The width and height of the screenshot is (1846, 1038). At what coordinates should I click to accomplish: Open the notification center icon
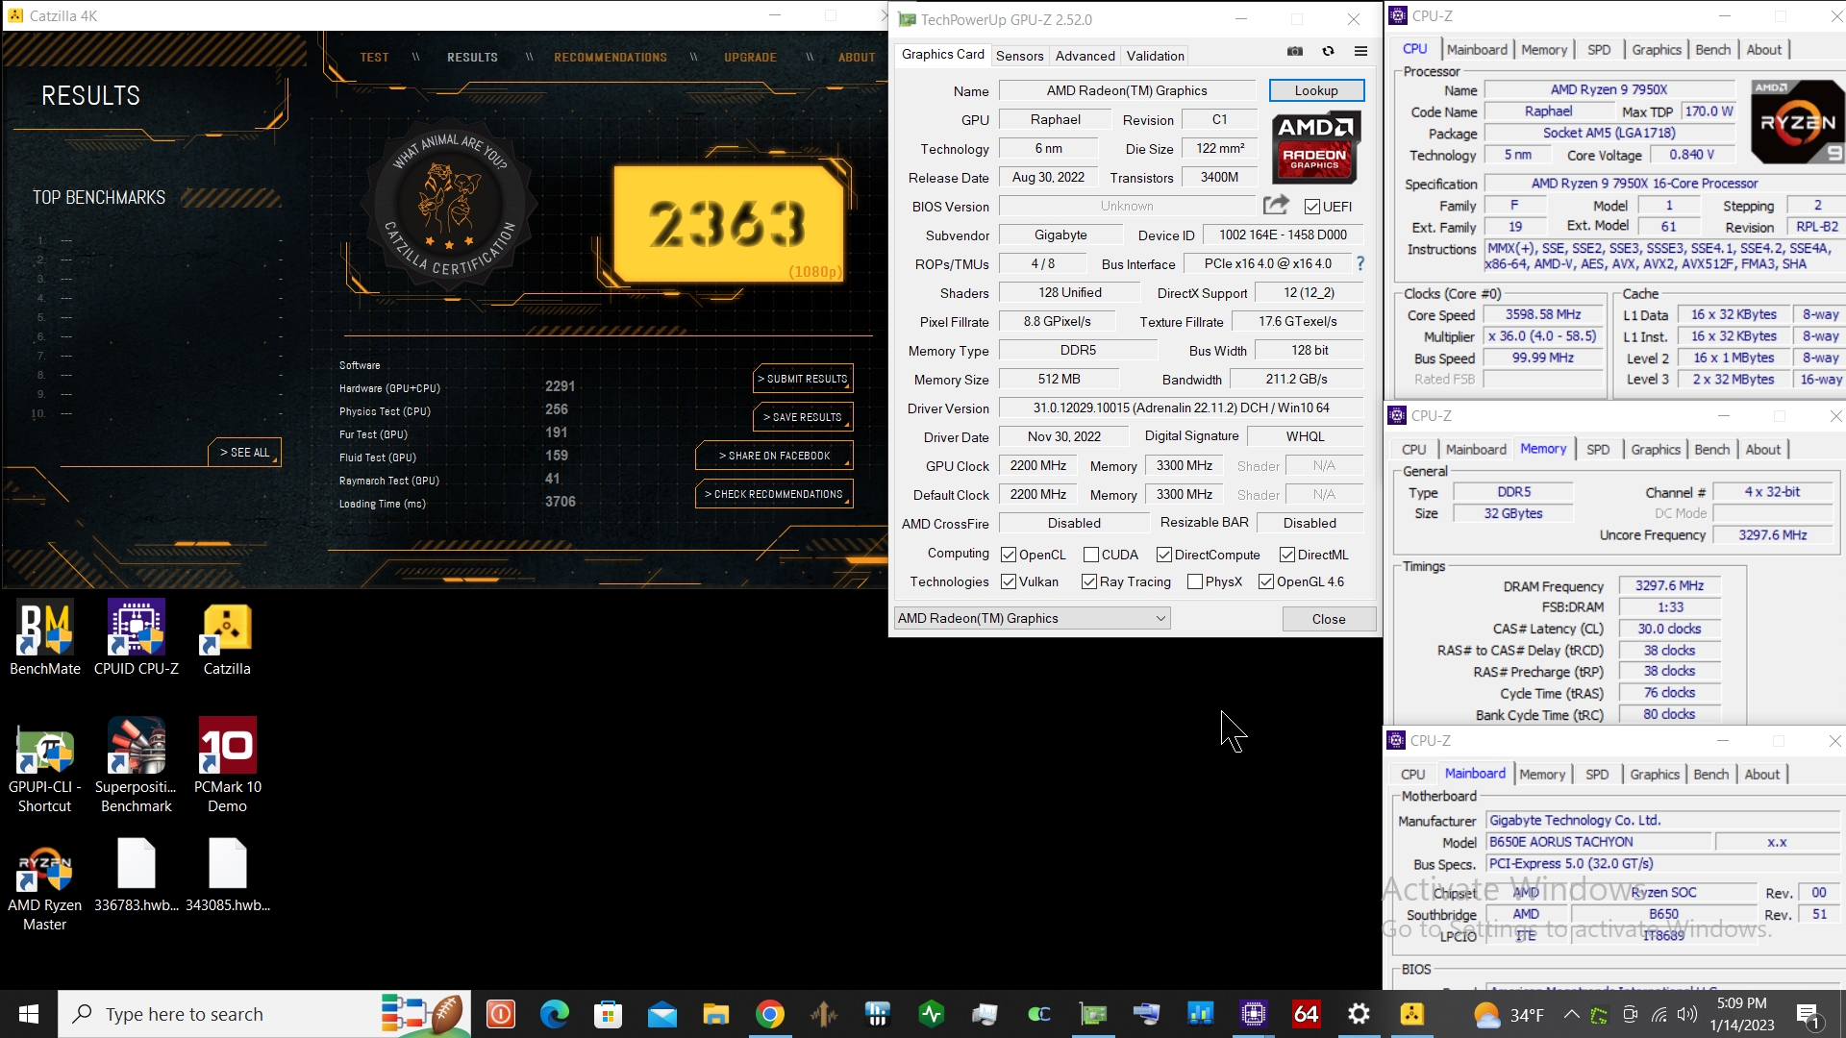tap(1808, 1014)
